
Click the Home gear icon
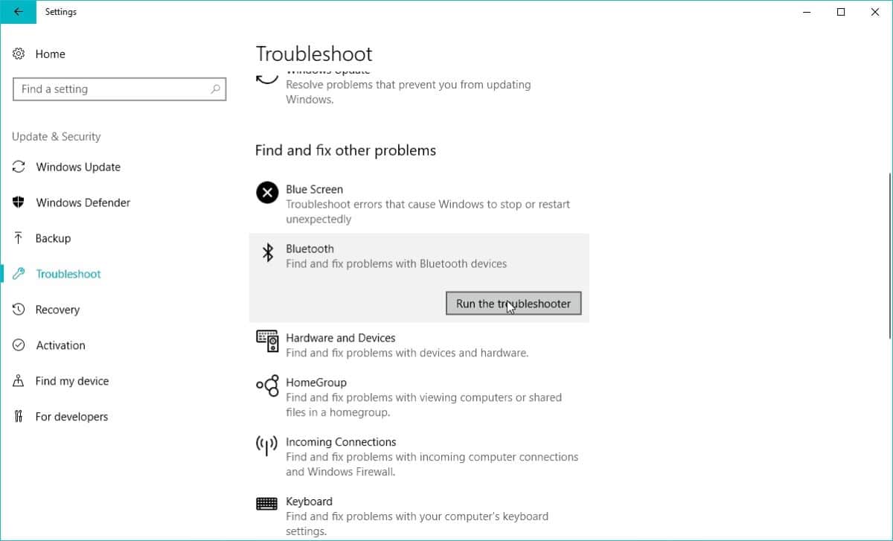click(x=19, y=54)
